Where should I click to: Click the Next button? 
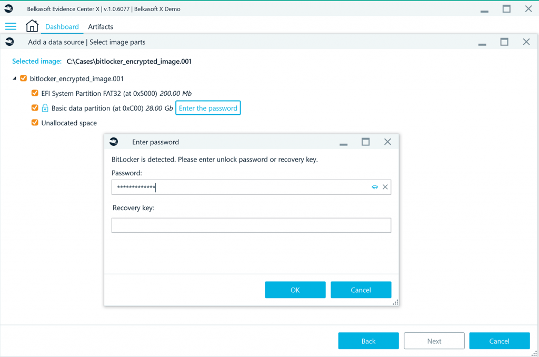434,341
